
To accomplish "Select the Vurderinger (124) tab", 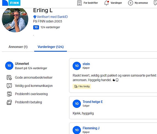I will [51, 47].
